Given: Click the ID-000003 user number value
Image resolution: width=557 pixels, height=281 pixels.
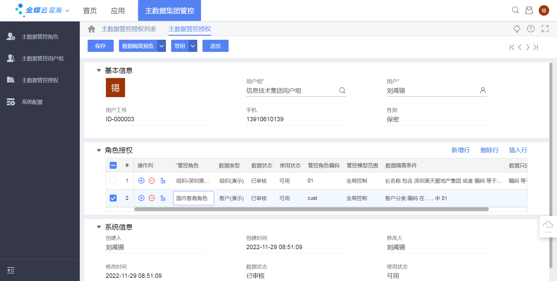Looking at the screenshot, I should click(x=120, y=119).
